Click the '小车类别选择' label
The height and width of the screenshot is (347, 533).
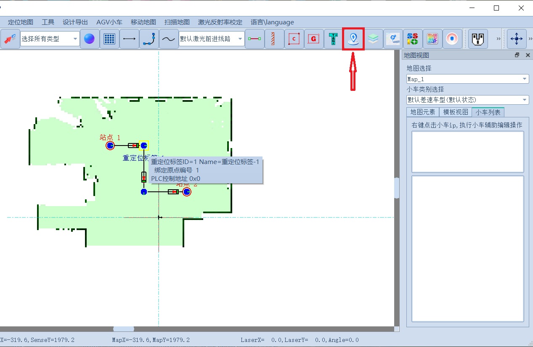pyautogui.click(x=425, y=89)
